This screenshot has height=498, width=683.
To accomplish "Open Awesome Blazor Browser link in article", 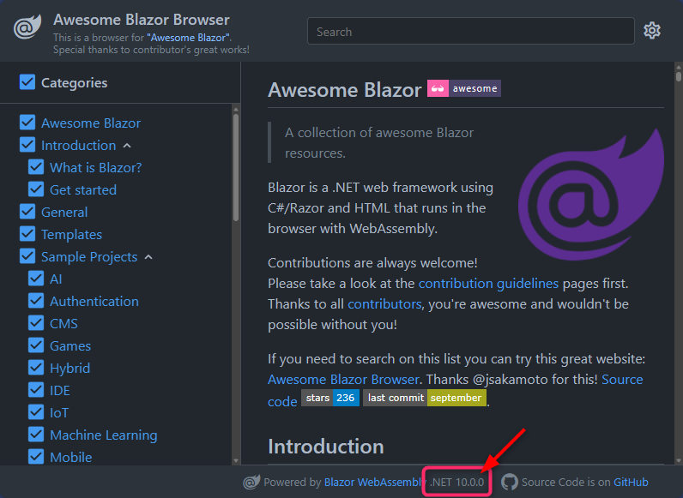I will 343,380.
